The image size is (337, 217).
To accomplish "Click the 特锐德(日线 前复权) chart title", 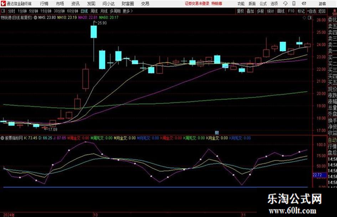I will pyautogui.click(x=16, y=17).
